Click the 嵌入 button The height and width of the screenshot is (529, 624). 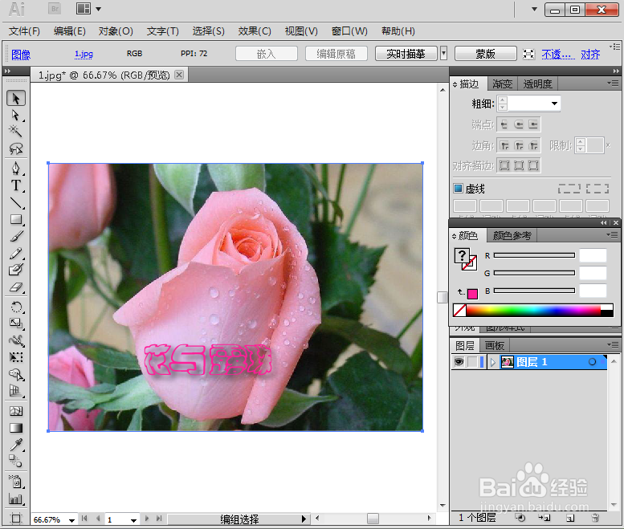pos(267,54)
